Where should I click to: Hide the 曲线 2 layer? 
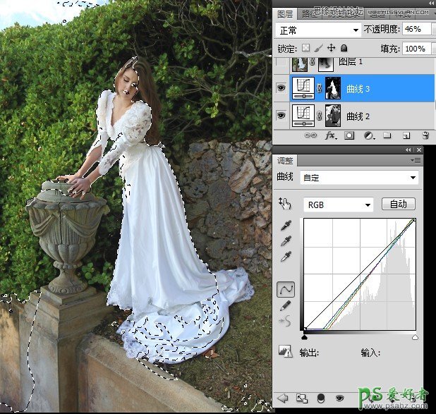(282, 115)
